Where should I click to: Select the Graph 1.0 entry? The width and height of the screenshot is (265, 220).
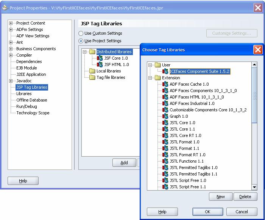point(179,116)
